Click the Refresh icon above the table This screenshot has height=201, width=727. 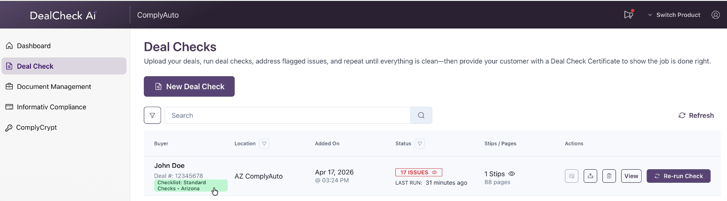(x=682, y=115)
